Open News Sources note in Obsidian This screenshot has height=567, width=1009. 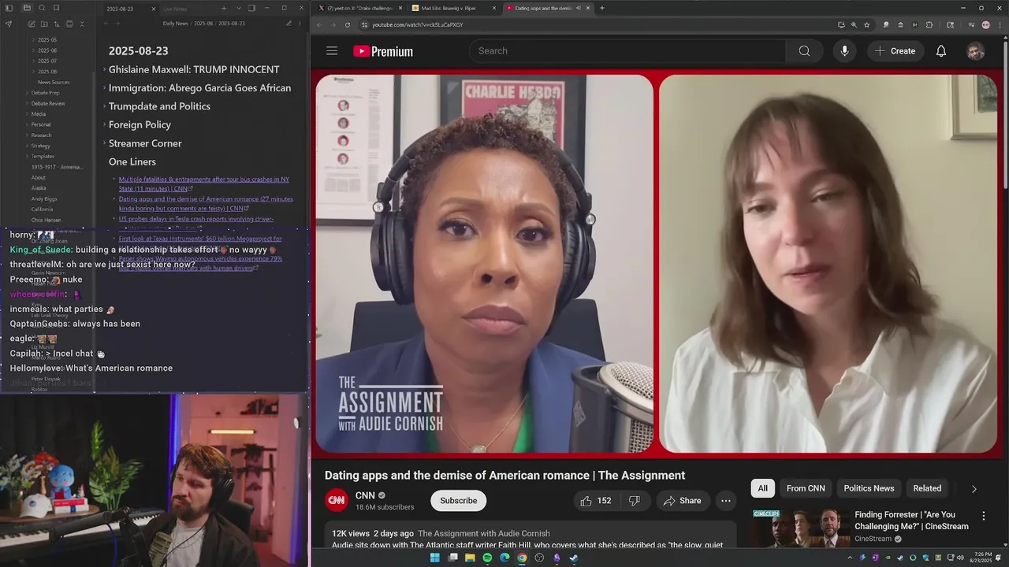point(54,82)
